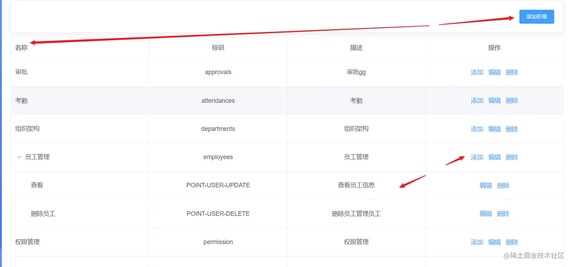The image size is (572, 267).
Task: Click the 操作 column header
Action: click(x=494, y=48)
